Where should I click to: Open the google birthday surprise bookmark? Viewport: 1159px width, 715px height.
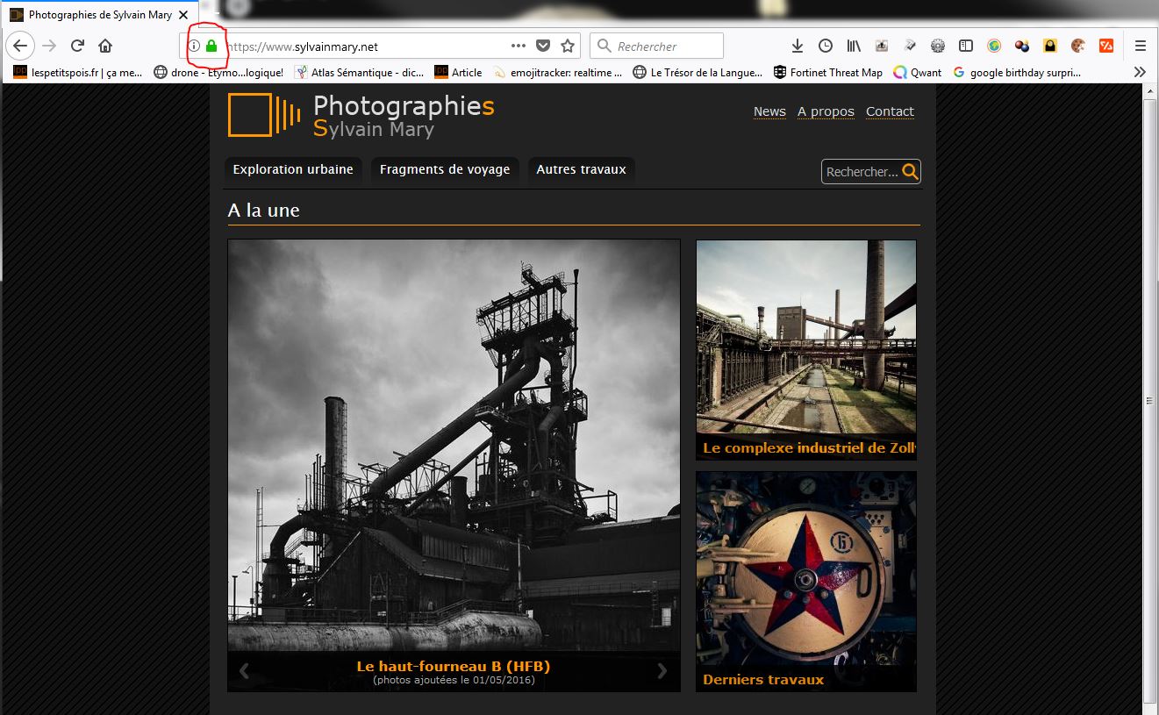point(1017,72)
